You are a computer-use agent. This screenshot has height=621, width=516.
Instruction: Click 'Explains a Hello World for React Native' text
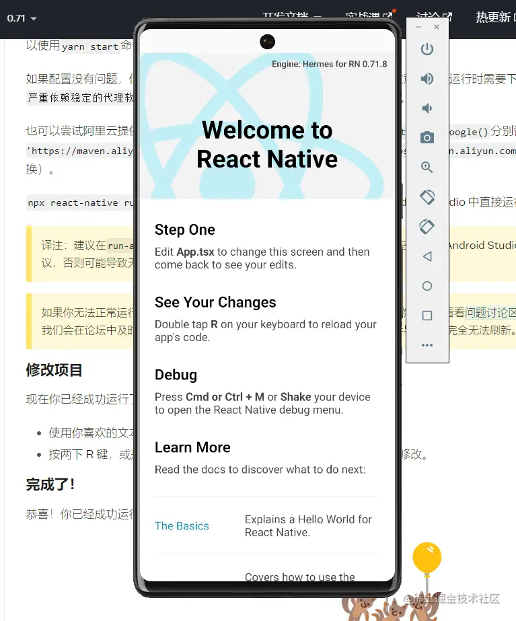tap(308, 525)
